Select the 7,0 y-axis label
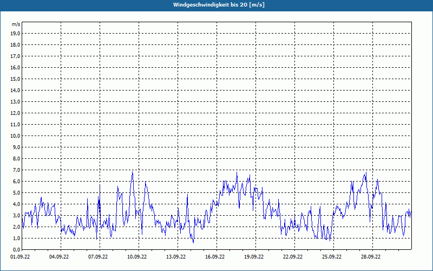This screenshot has width=433, height=271. coord(17,170)
